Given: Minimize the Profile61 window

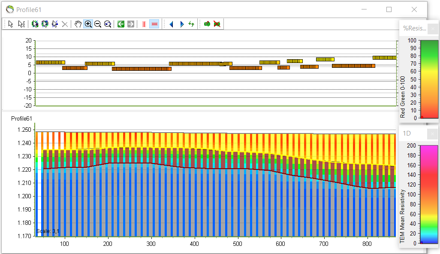Looking at the screenshot, I should pyautogui.click(x=364, y=9).
